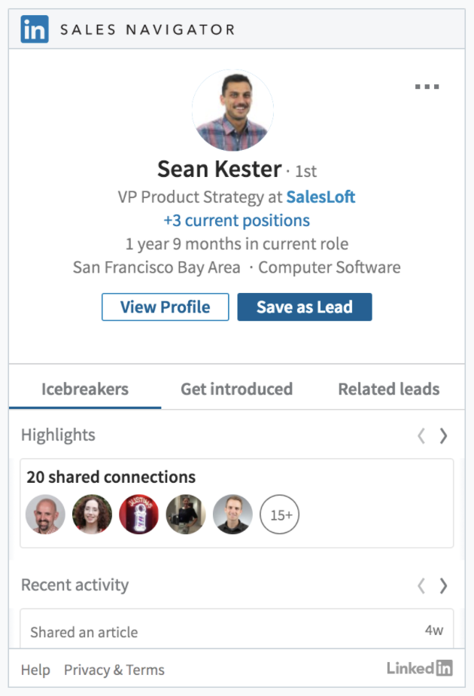The height and width of the screenshot is (696, 474).
Task: Open the SalesLoft company link
Action: click(x=321, y=197)
